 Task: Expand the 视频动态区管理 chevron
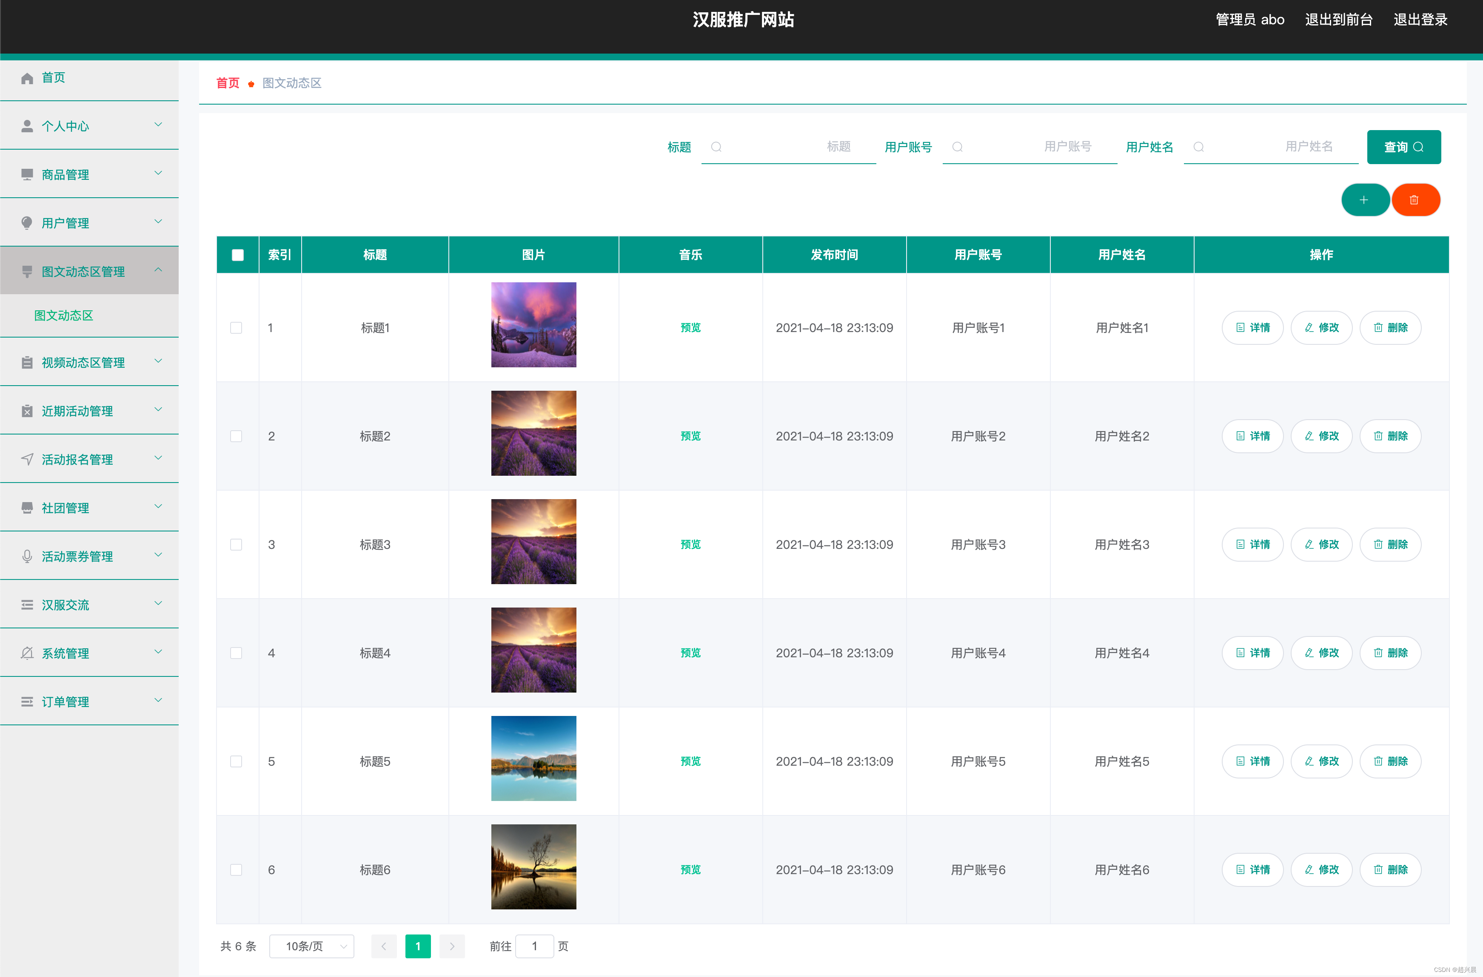pos(158,361)
